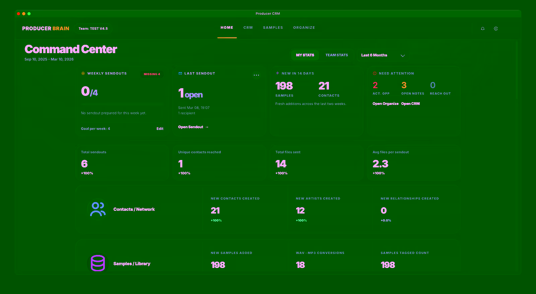Click the sparkle icon beside New in 14 Days
This screenshot has width=536, height=294.
click(x=277, y=73)
